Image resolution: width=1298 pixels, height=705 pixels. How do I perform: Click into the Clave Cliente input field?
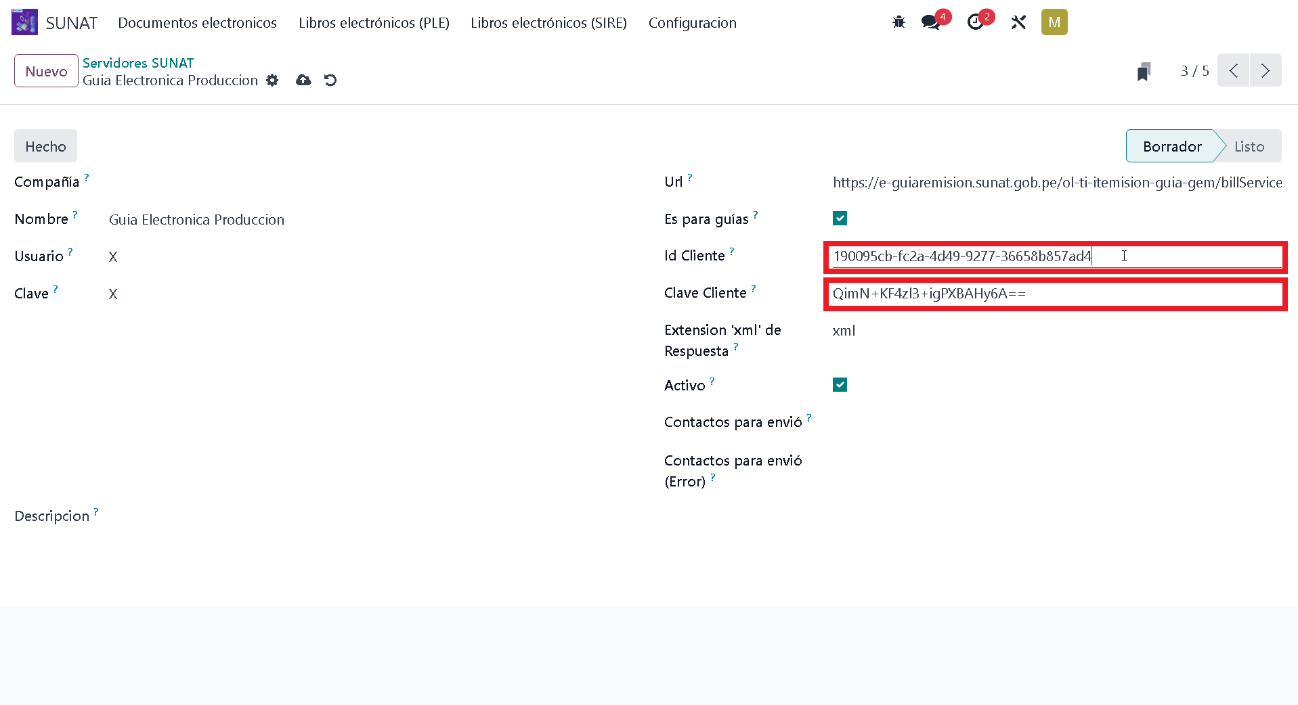point(1056,294)
